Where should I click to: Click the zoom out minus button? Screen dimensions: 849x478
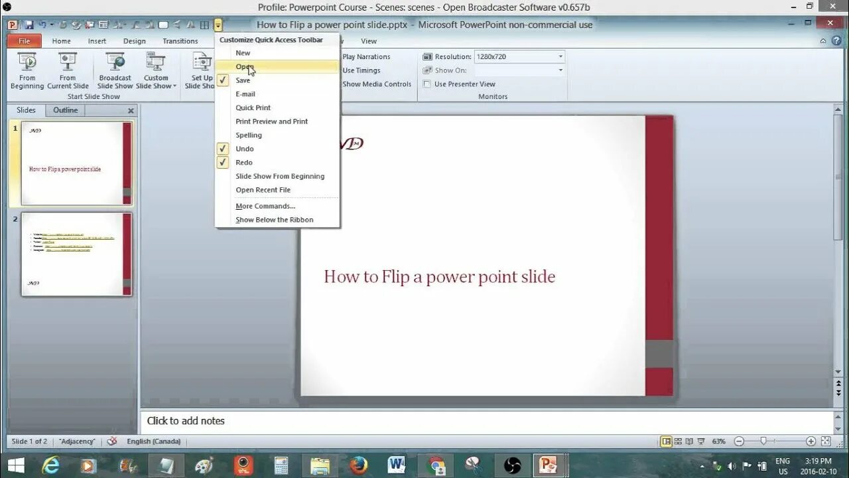(739, 441)
